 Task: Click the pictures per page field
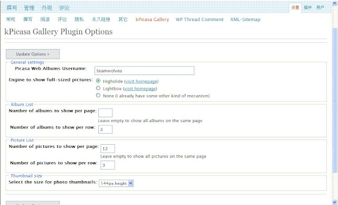coord(108,148)
